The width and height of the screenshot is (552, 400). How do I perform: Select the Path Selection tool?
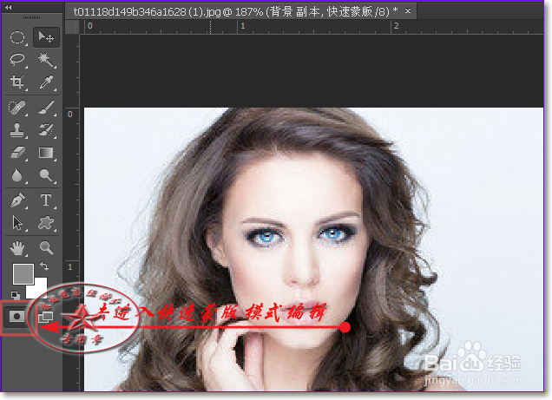[x=17, y=223]
